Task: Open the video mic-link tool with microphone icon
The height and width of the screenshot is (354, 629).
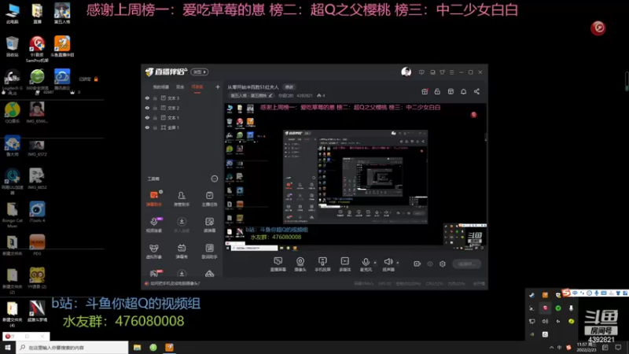Action: tap(153, 225)
